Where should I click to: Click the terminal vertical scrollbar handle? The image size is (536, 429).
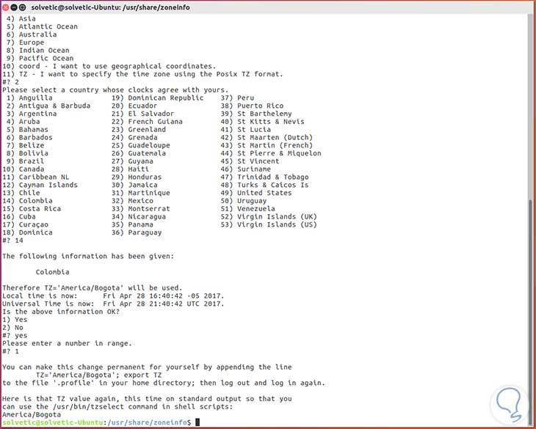click(x=531, y=311)
